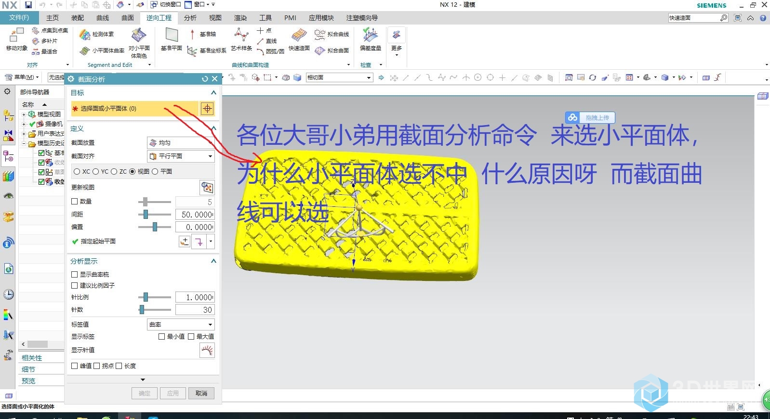The height and width of the screenshot is (419, 770).
Task: Select the 平面 radio button
Action: coord(155,171)
